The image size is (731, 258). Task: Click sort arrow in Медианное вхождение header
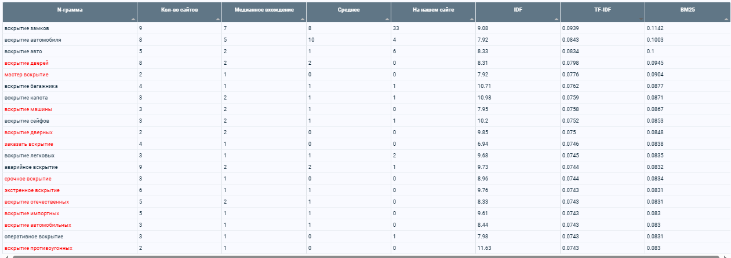[x=303, y=20]
